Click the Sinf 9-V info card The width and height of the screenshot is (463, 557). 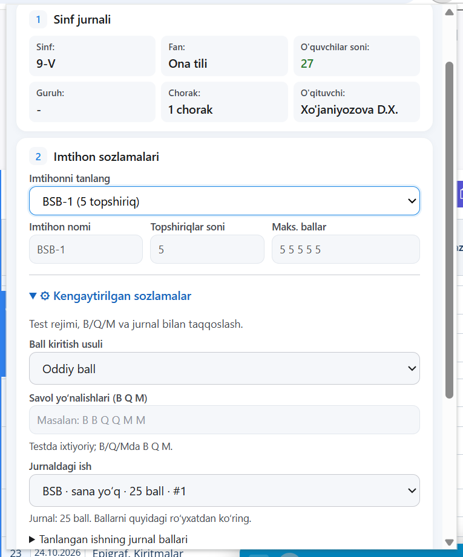tap(92, 56)
